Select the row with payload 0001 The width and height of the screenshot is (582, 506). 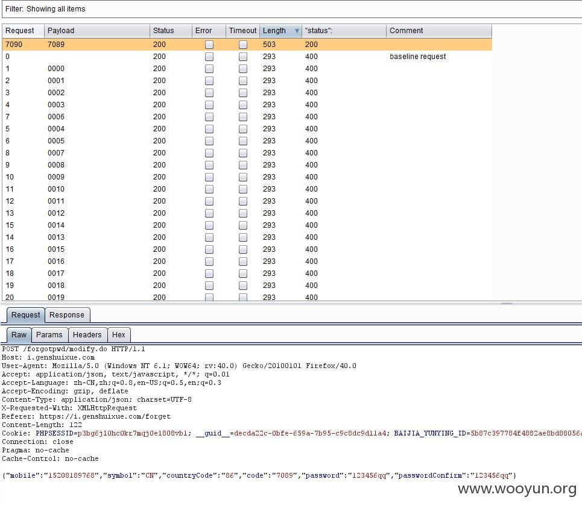click(x=247, y=81)
